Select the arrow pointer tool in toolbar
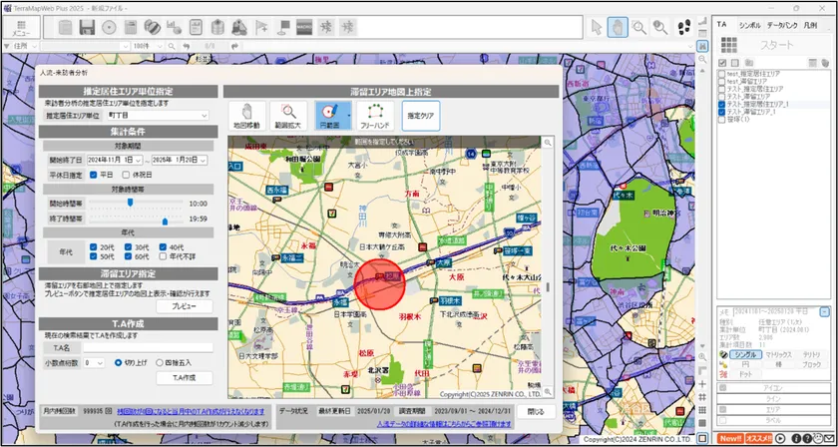The image size is (838, 447). (x=598, y=27)
